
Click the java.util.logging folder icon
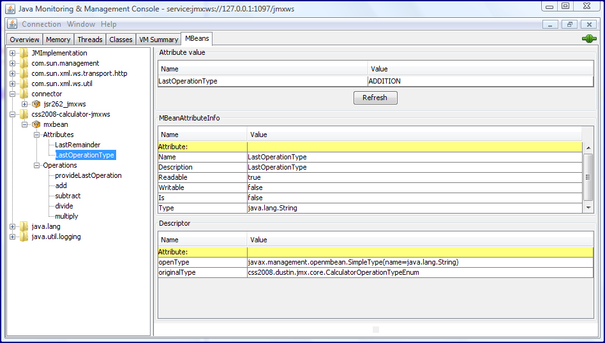24,237
